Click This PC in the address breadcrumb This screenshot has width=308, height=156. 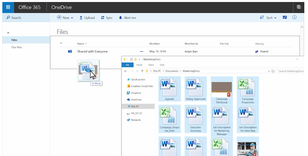pyautogui.click(x=157, y=71)
